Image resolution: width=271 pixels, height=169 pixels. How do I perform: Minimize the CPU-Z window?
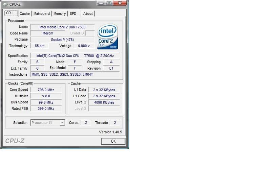coord(101,3)
